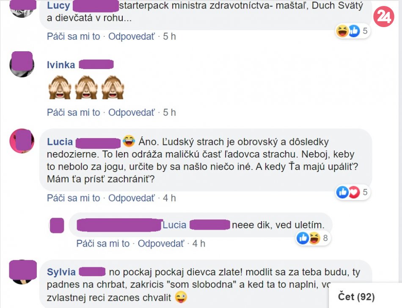Open reactions on Lucy's starterpack comment
402x308 pixels.
353,31
